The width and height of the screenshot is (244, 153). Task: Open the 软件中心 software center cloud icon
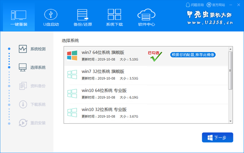tap(146, 17)
